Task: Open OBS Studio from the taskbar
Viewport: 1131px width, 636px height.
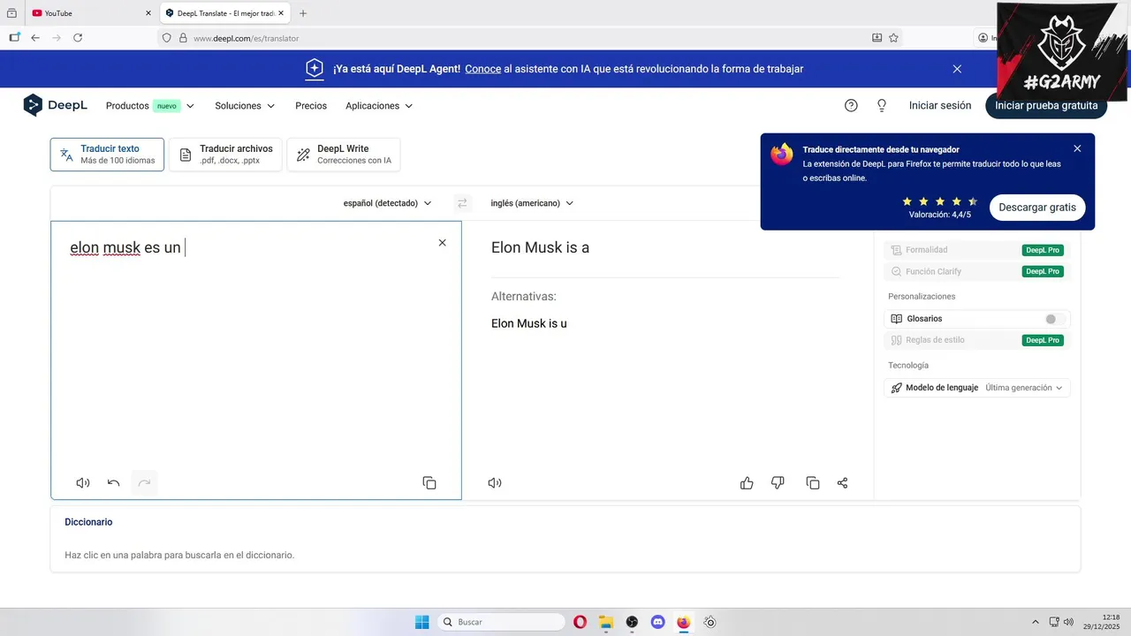Action: click(x=632, y=622)
